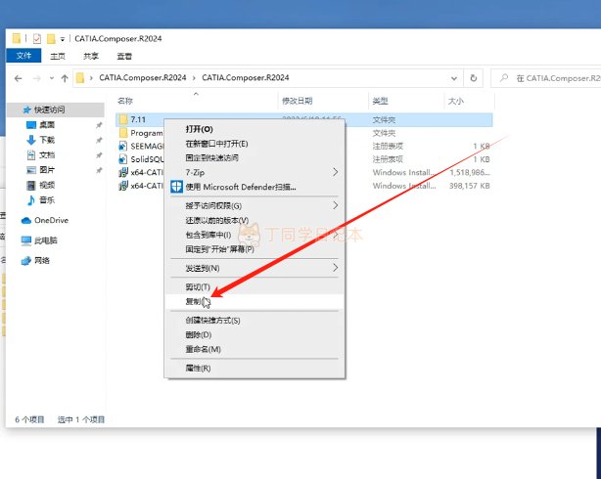The height and width of the screenshot is (479, 601).
Task: Select the 7.11 folder icon
Action: 122,118
